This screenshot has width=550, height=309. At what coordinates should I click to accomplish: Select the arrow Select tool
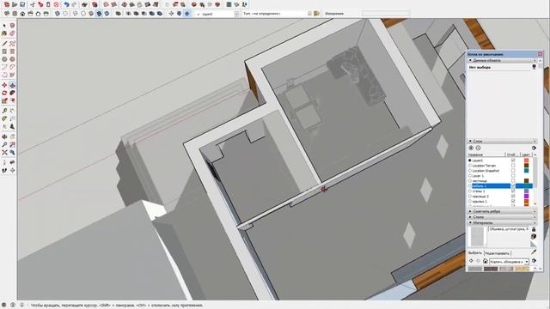pyautogui.click(x=4, y=26)
